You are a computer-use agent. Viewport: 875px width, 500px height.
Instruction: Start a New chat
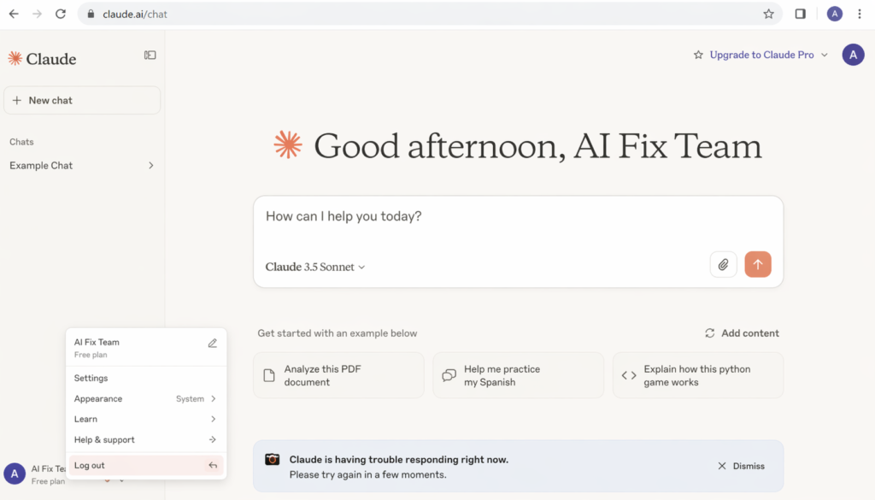click(82, 100)
